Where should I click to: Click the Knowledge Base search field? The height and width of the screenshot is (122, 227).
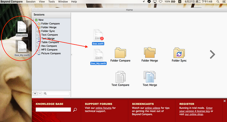click(x=53, y=110)
